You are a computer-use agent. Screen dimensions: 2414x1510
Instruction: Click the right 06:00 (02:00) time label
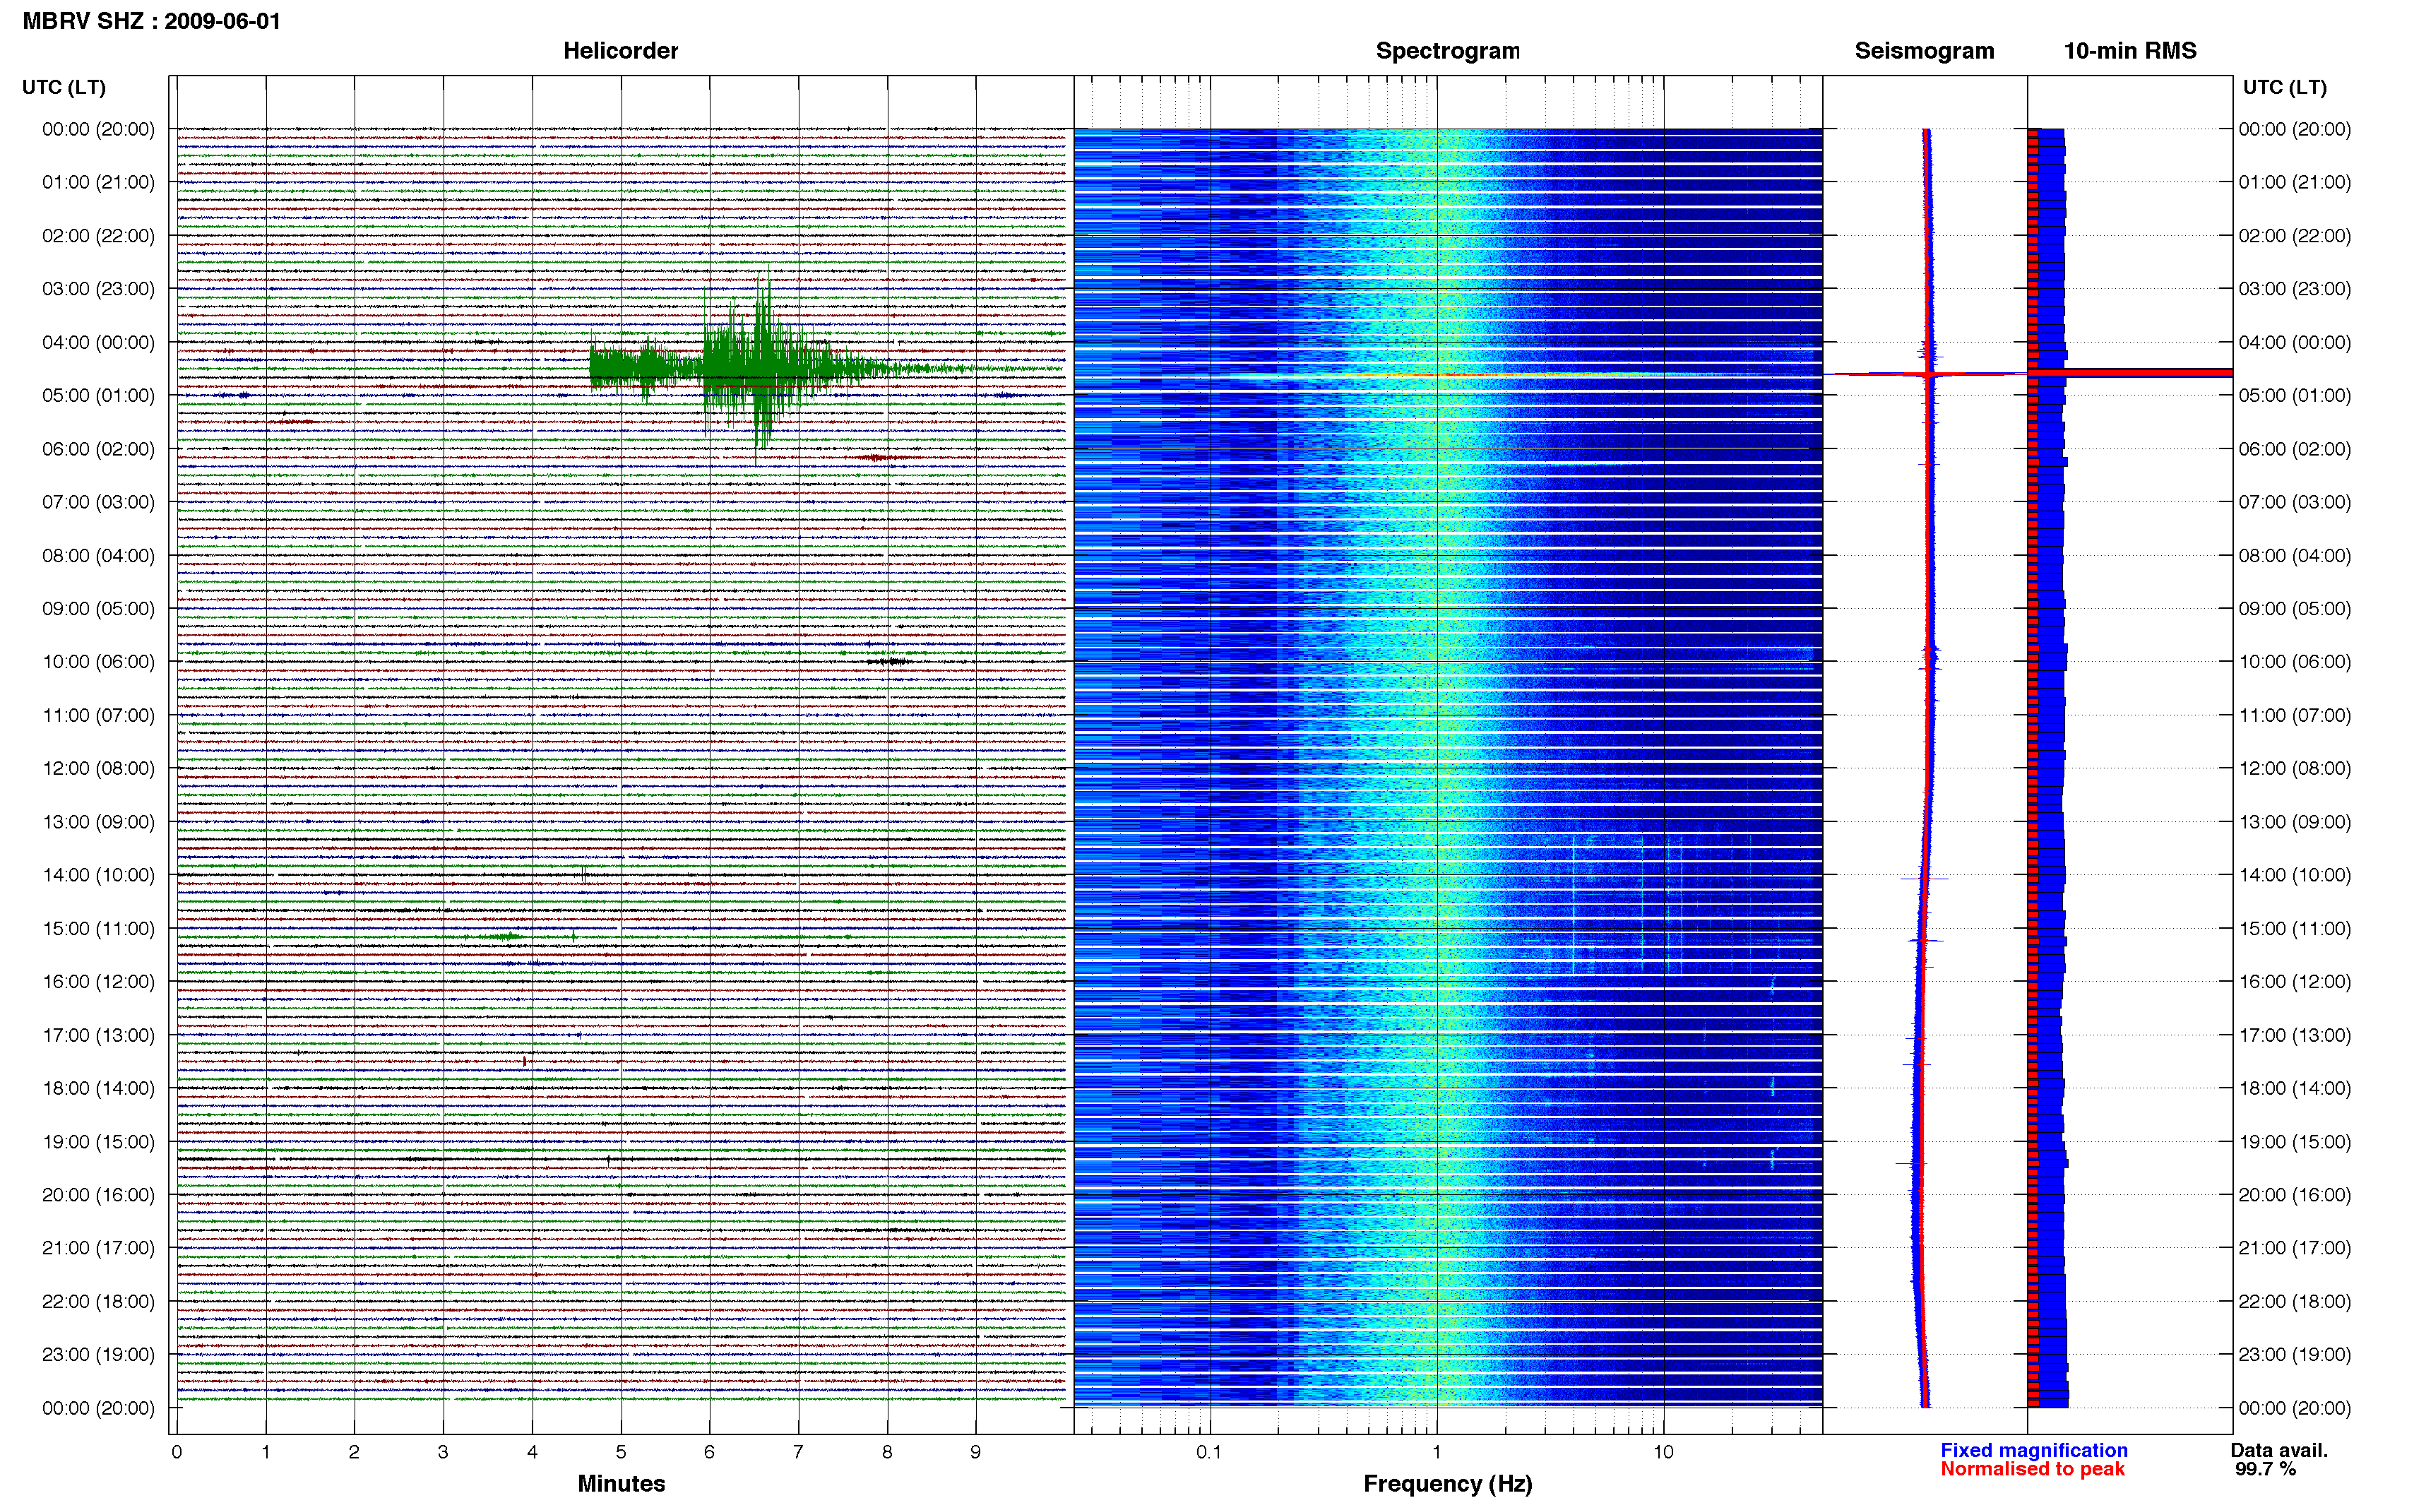[2294, 449]
